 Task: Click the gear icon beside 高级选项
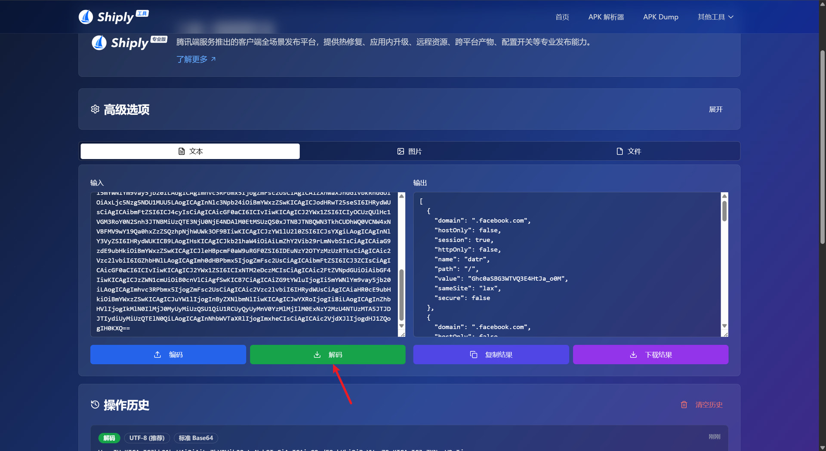pyautogui.click(x=95, y=109)
